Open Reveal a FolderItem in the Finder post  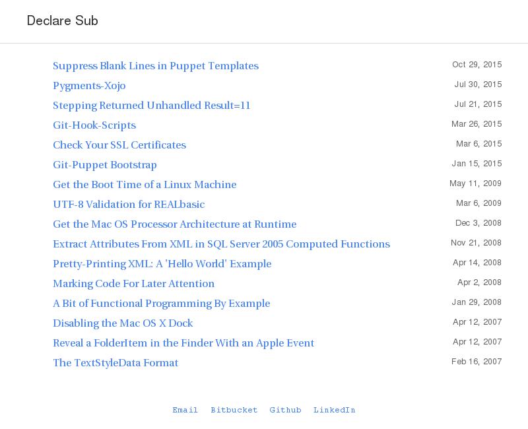pos(183,343)
